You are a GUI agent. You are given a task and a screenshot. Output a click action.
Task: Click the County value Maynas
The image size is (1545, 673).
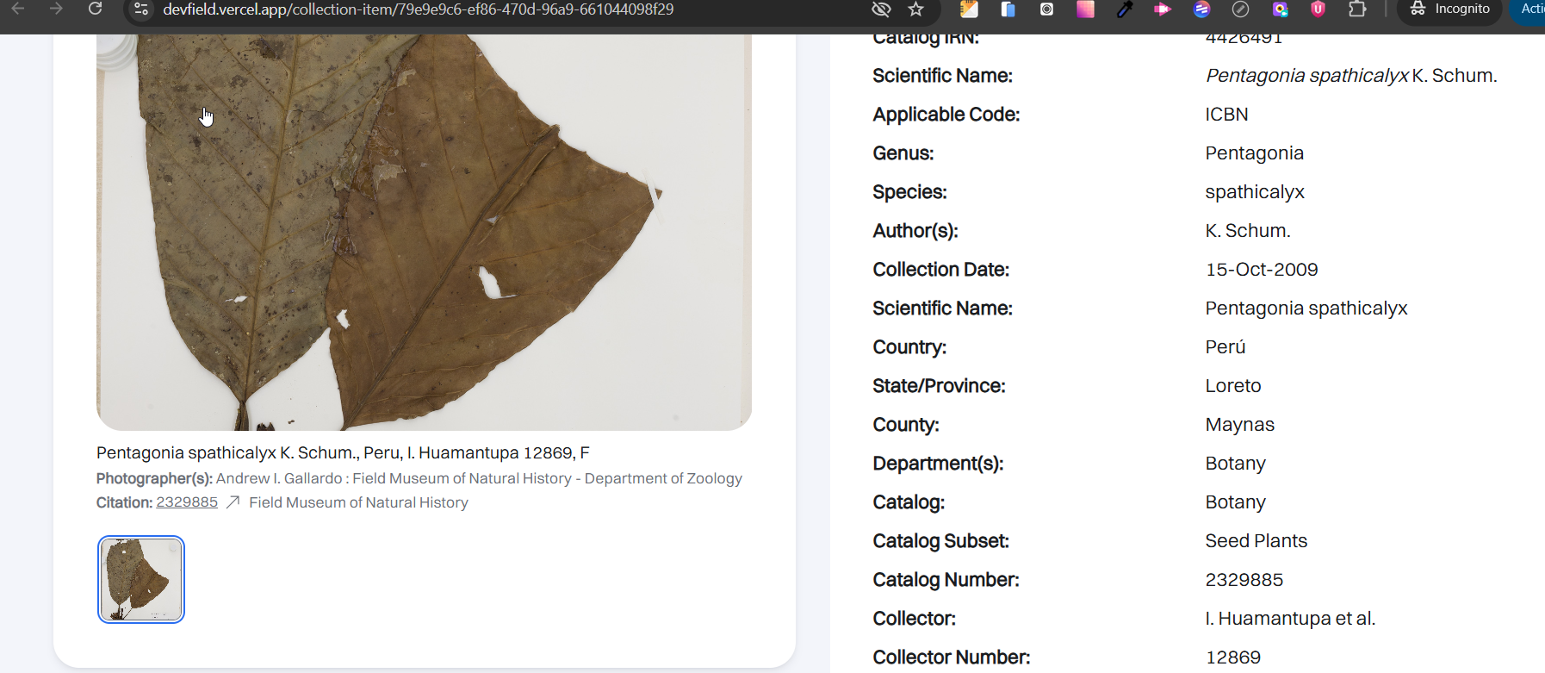click(1239, 425)
